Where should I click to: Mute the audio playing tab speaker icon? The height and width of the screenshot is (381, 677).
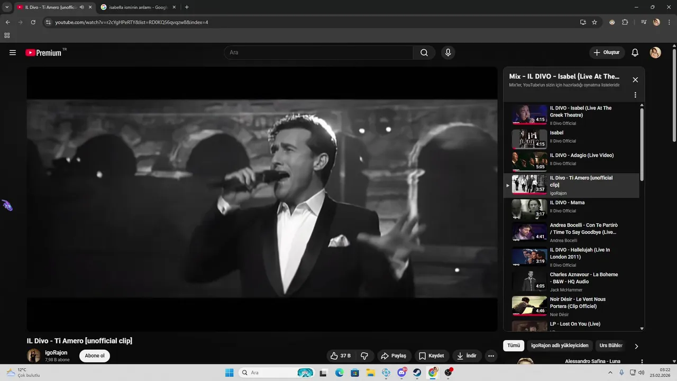[x=81, y=7]
